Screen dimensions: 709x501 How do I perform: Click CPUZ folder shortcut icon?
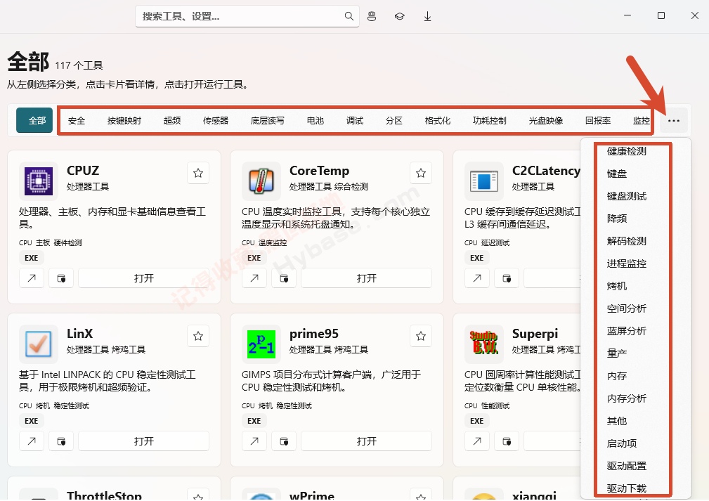tap(62, 278)
